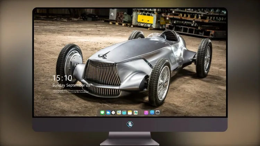
Task: Open the blue App Store icon
Action: (x=152, y=112)
